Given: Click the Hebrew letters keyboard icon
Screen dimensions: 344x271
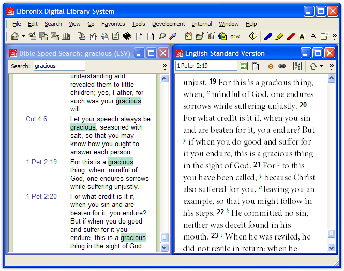Looking at the screenshot, I should [x=235, y=36].
